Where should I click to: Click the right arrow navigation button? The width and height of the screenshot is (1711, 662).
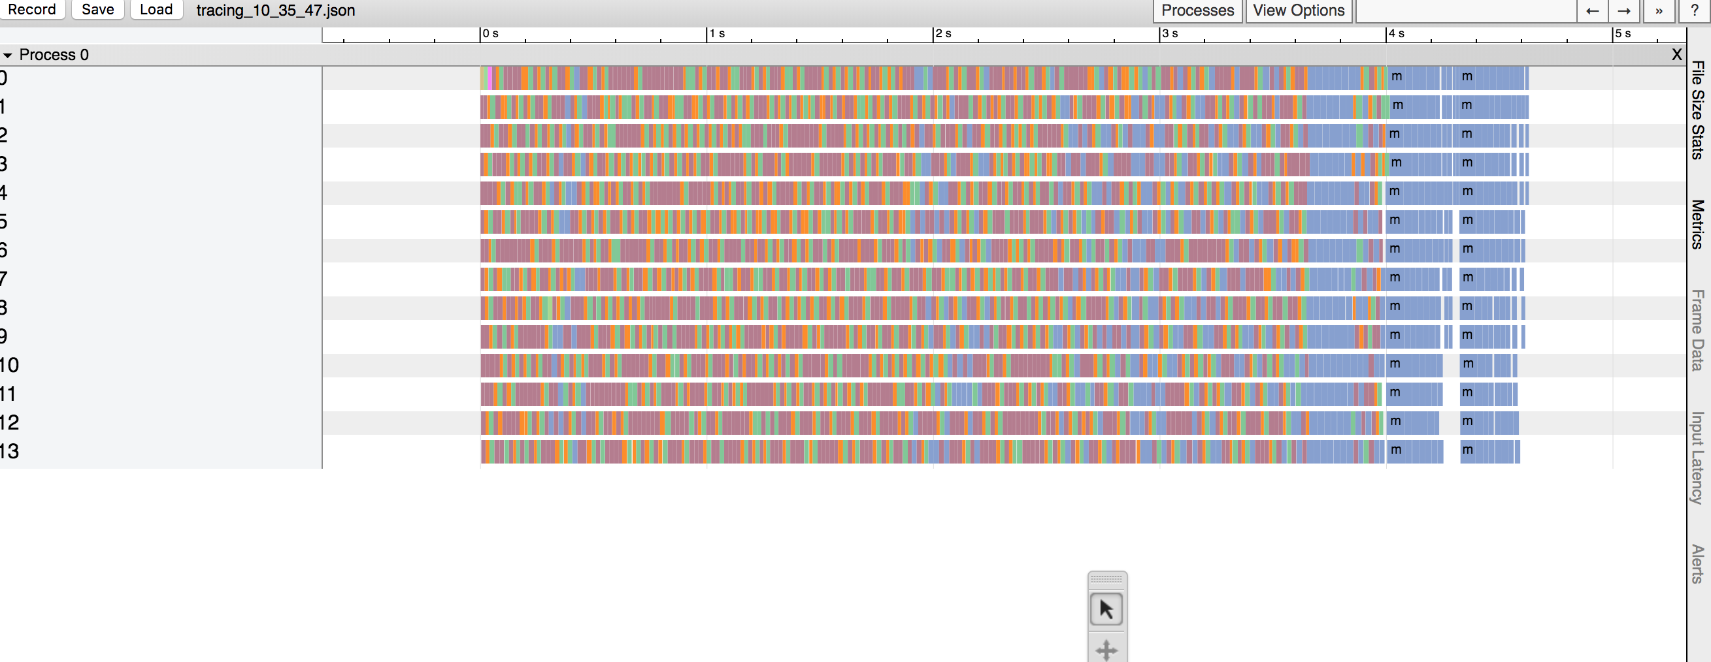(x=1624, y=10)
